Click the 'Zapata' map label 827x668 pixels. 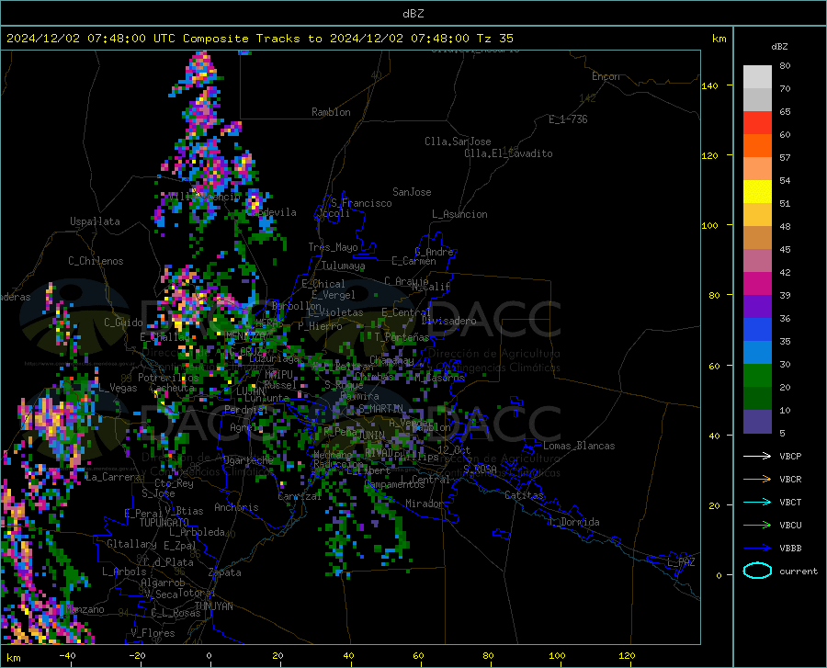click(x=225, y=572)
